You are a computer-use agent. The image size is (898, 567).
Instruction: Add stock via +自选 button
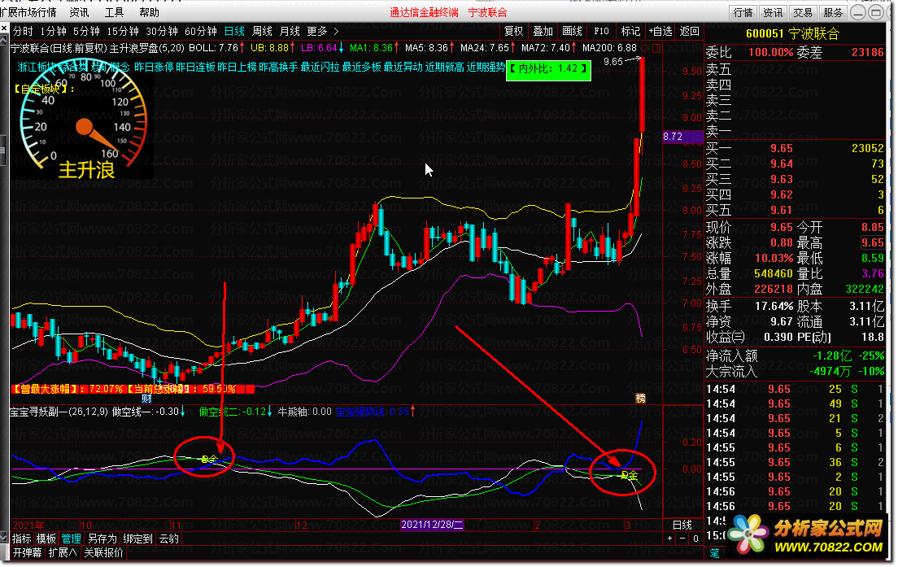(660, 31)
